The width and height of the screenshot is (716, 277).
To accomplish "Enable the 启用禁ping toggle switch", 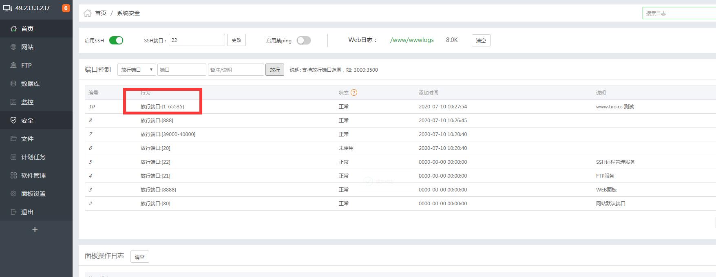I will pos(304,40).
